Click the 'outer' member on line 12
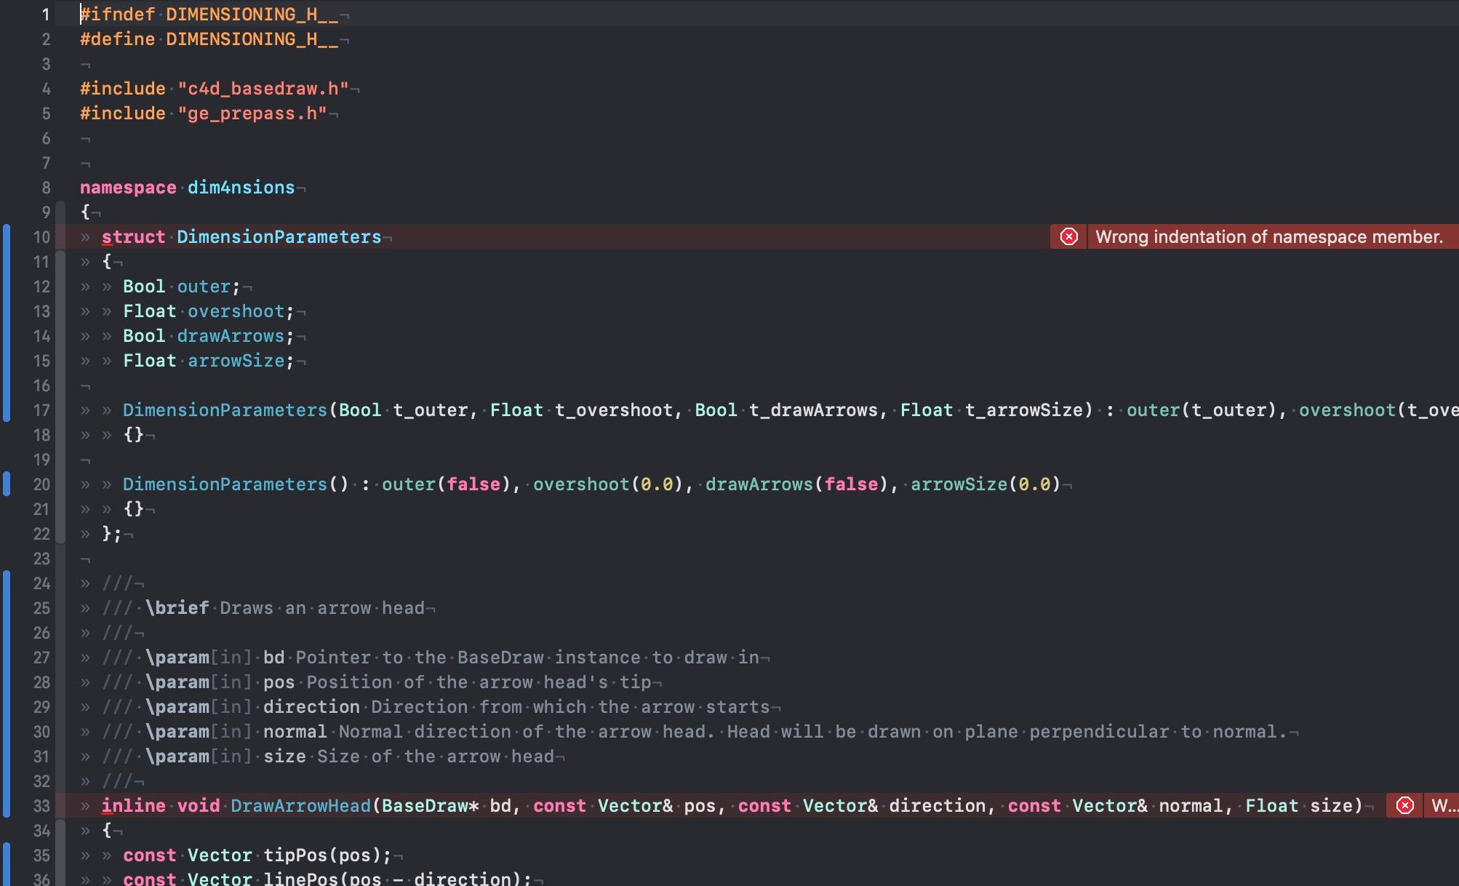Screen dimensions: 1459x886 tap(204, 287)
